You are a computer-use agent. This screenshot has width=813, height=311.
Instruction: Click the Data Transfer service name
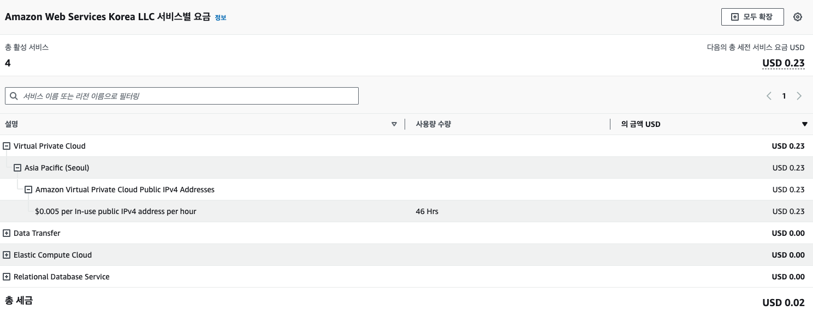click(x=37, y=233)
